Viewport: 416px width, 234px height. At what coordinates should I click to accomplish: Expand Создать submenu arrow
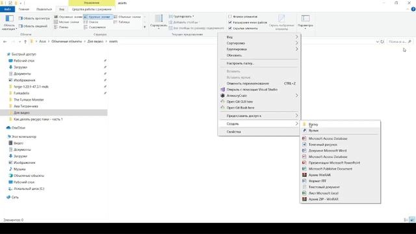pyautogui.click(x=296, y=123)
